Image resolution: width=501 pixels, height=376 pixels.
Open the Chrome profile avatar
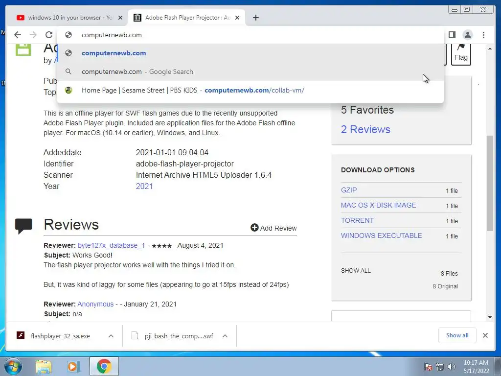tap(467, 35)
